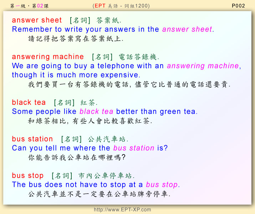Click the definition '公共汽車站'
Viewport: 255px width, 214px height.
pyautogui.click(x=108, y=139)
